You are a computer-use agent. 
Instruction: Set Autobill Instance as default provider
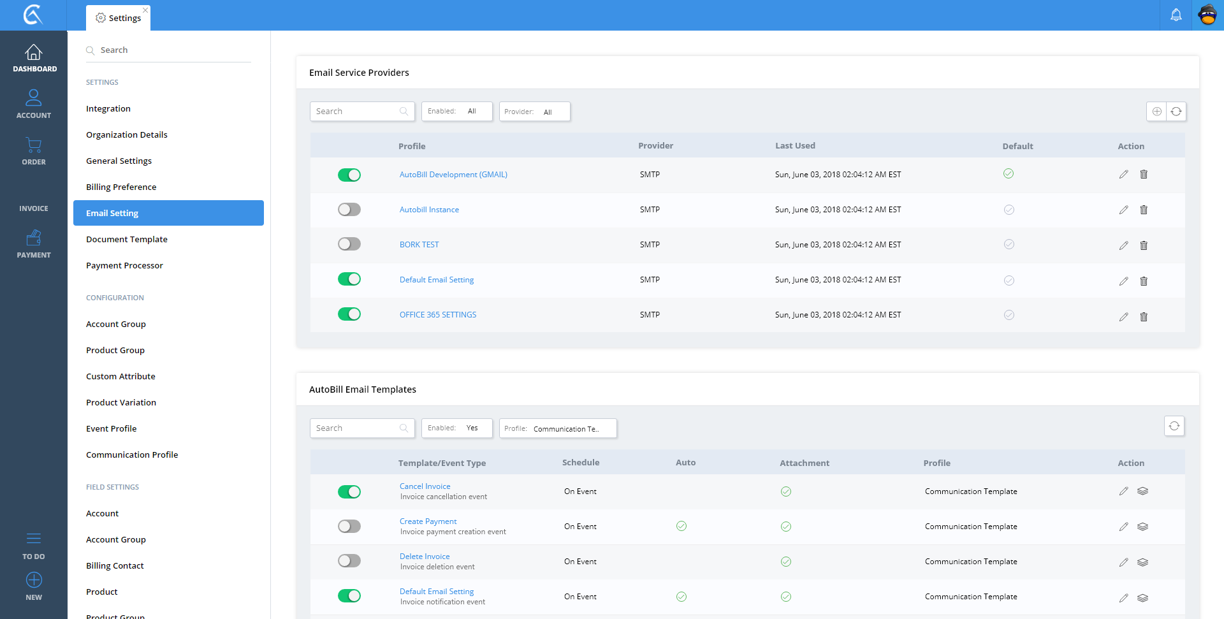coord(1009,210)
